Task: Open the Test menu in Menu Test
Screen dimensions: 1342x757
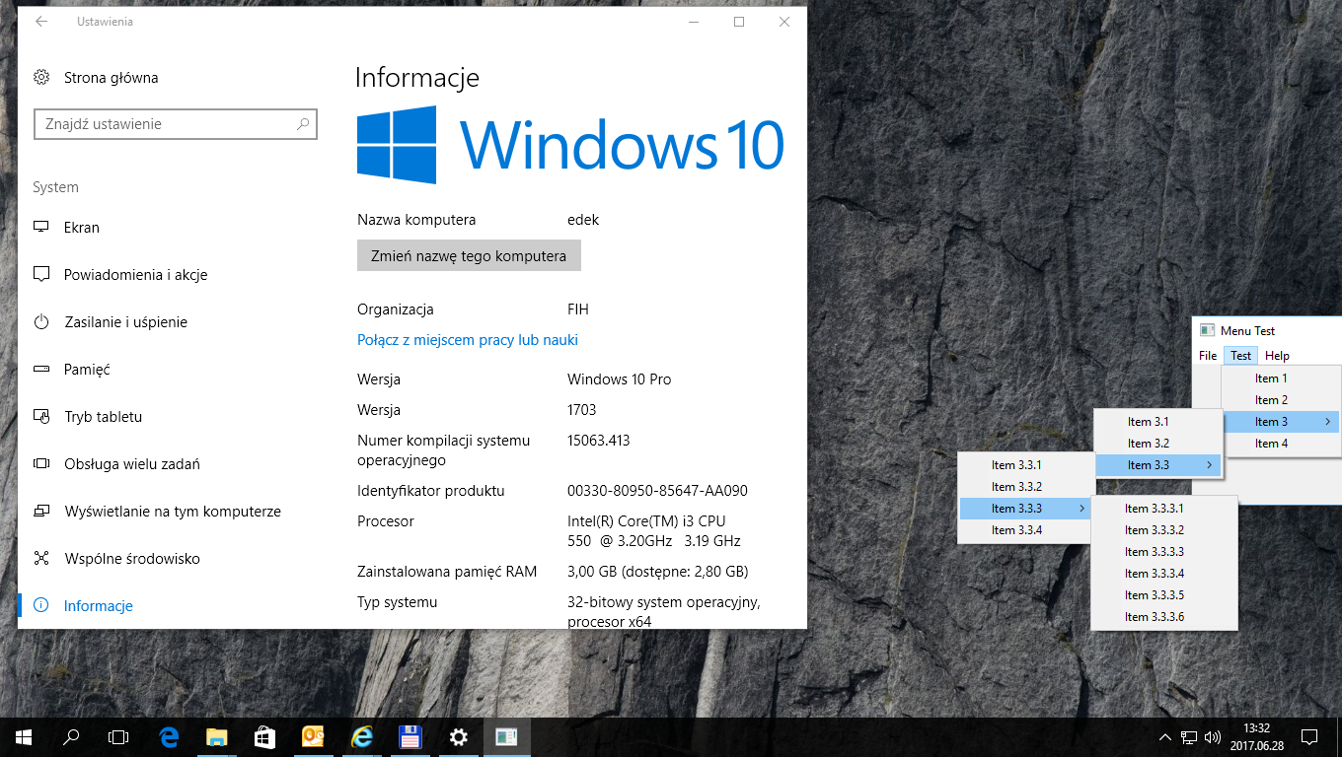Action: click(x=1240, y=356)
